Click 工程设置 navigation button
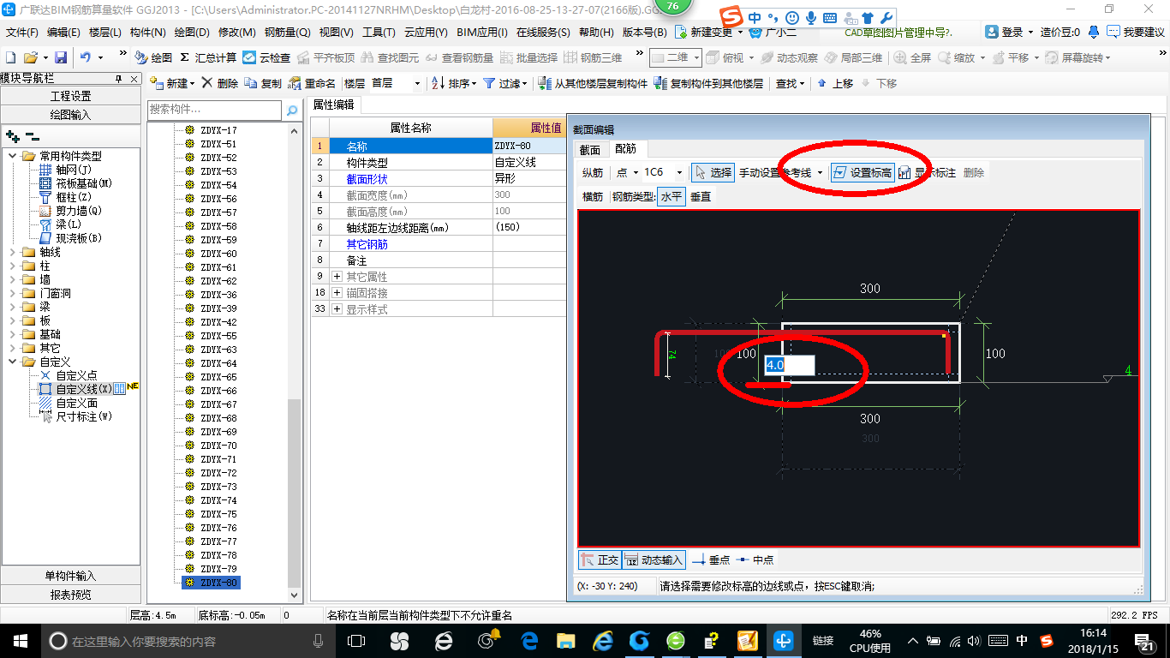Viewport: 1170px width, 658px height. (x=70, y=96)
